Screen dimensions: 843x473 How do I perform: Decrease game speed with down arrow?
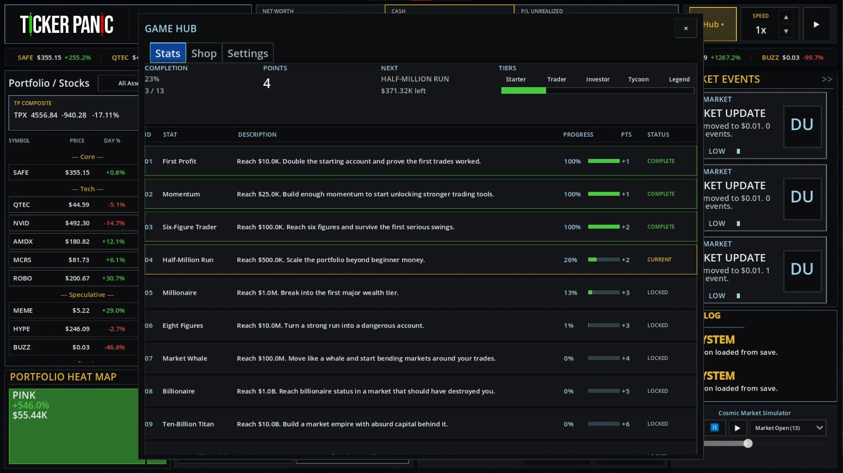tap(786, 31)
